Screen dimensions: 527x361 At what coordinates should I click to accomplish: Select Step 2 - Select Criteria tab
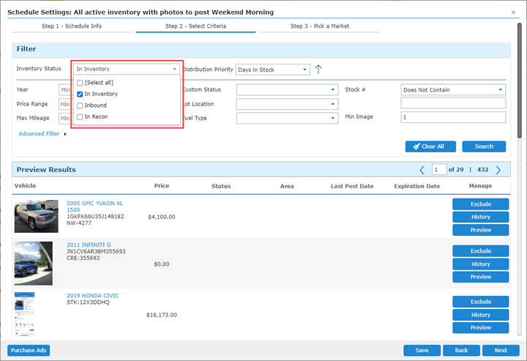195,26
